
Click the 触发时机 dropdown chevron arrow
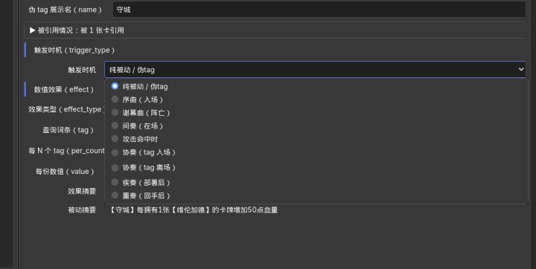(520, 69)
